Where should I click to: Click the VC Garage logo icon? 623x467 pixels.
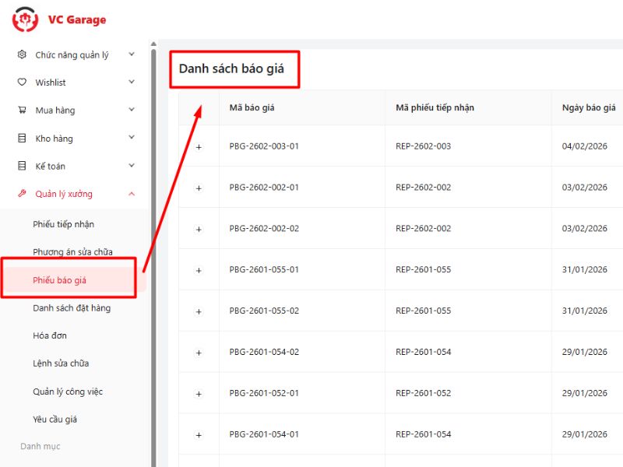click(x=25, y=19)
